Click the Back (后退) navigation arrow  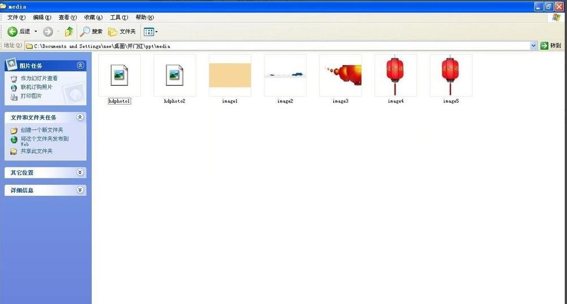(x=12, y=32)
